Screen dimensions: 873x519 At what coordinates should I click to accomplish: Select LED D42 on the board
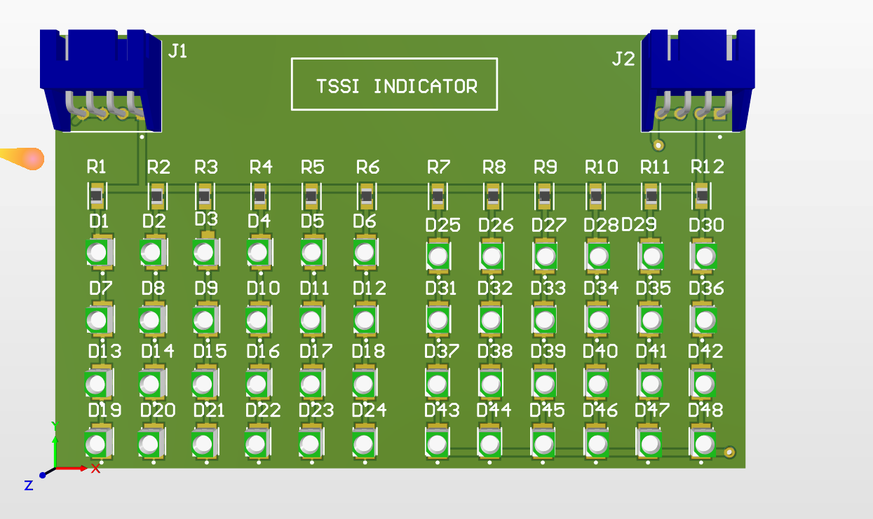704,383
